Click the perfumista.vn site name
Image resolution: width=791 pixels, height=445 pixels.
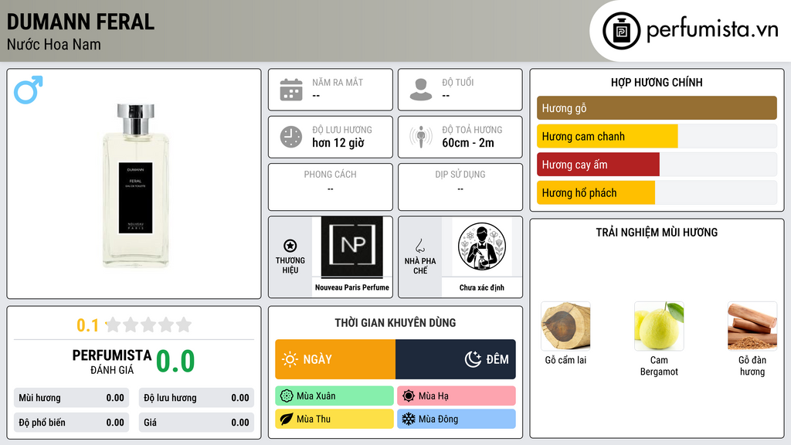pos(712,29)
